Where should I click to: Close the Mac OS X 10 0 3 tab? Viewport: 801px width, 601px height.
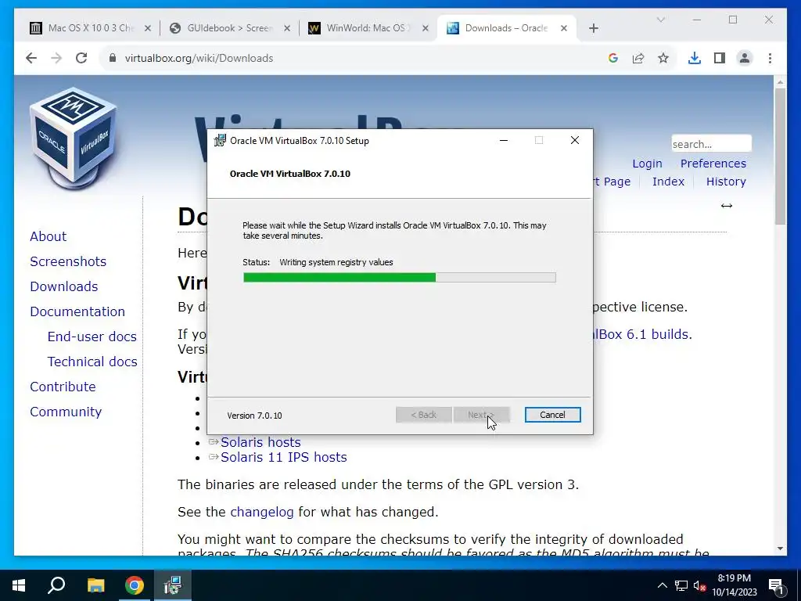tap(148, 28)
